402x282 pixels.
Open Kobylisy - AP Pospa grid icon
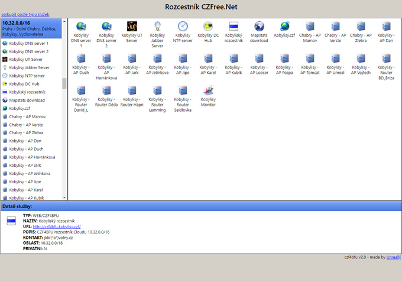[284, 58]
